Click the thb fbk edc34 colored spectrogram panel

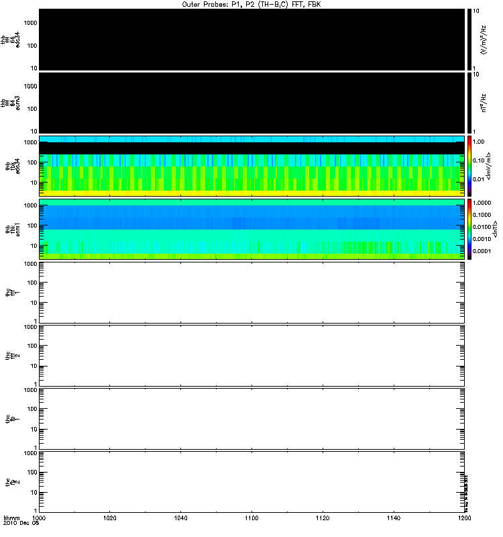[x=251, y=166]
